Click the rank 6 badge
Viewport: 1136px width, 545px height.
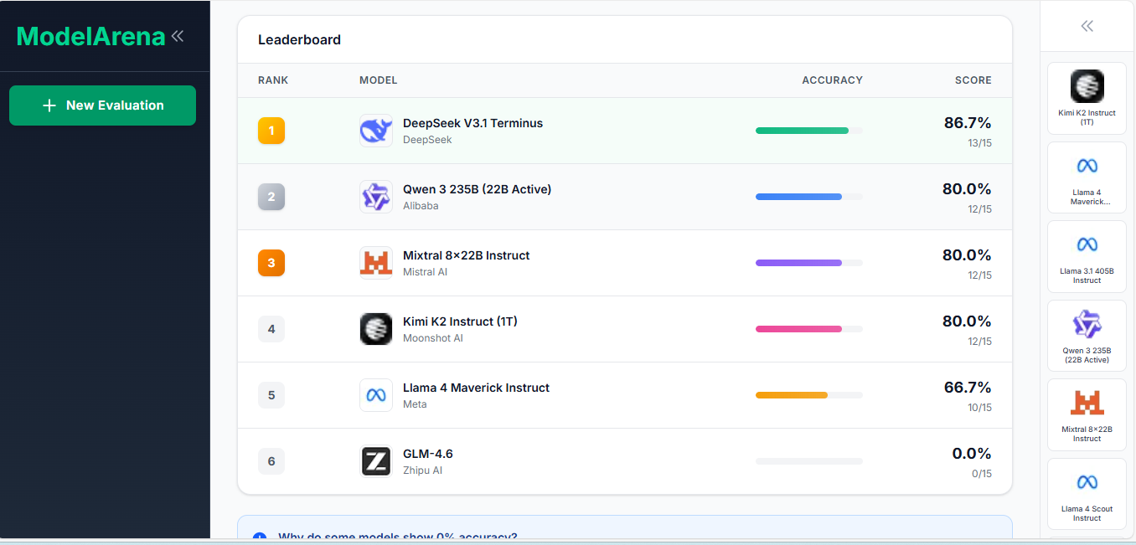271,461
